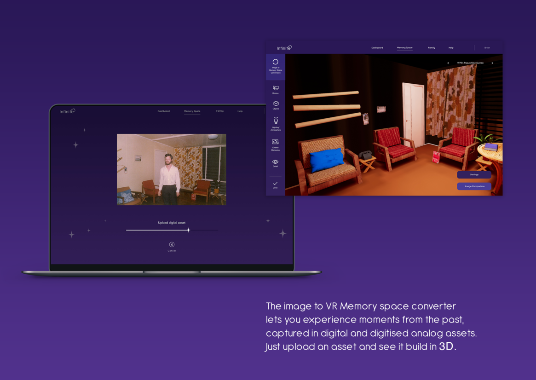
Task: Click the upload progress bar star marker
Action: [188, 230]
